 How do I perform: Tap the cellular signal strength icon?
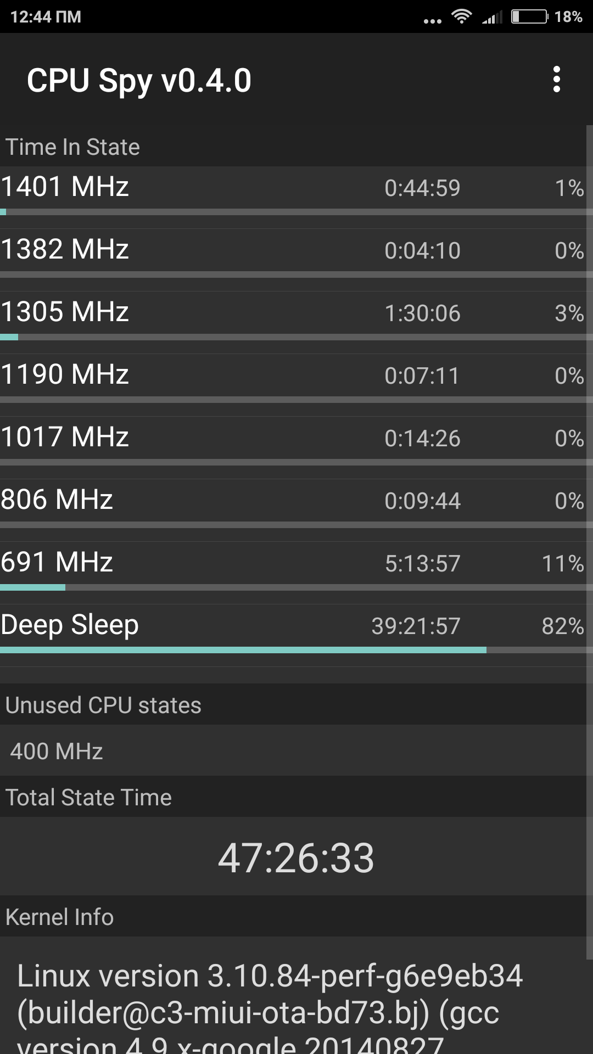(492, 18)
